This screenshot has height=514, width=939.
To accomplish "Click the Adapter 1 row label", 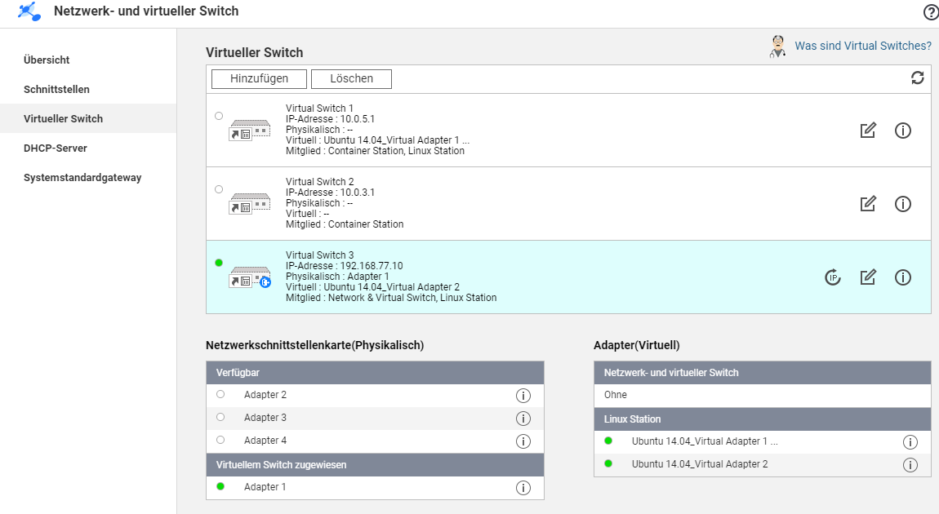I will click(x=265, y=487).
